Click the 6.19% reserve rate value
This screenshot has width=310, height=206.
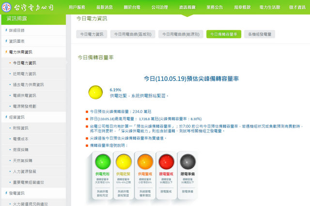pyautogui.click(x=115, y=90)
